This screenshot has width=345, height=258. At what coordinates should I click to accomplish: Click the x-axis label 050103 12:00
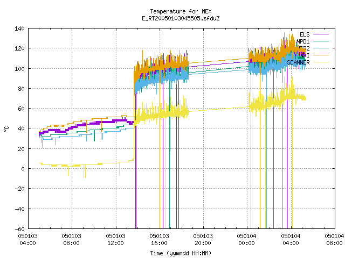tap(115, 240)
